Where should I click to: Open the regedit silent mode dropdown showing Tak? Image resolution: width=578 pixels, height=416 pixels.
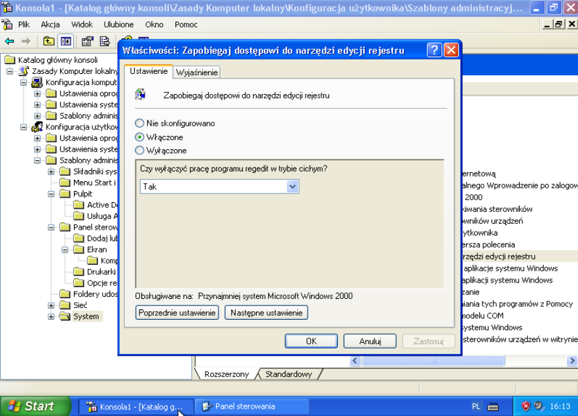293,186
